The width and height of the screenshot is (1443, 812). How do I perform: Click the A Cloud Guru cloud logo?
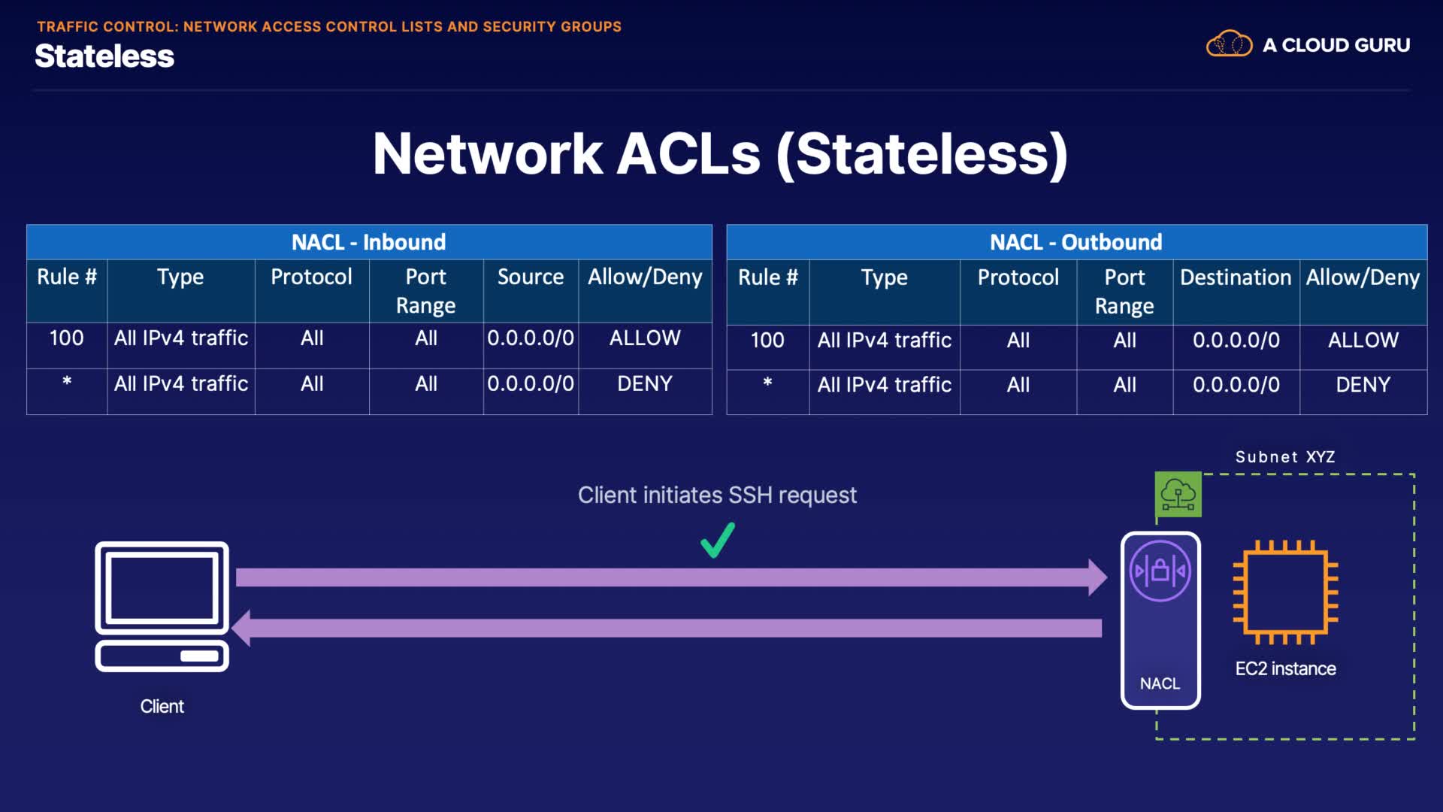[1229, 44]
